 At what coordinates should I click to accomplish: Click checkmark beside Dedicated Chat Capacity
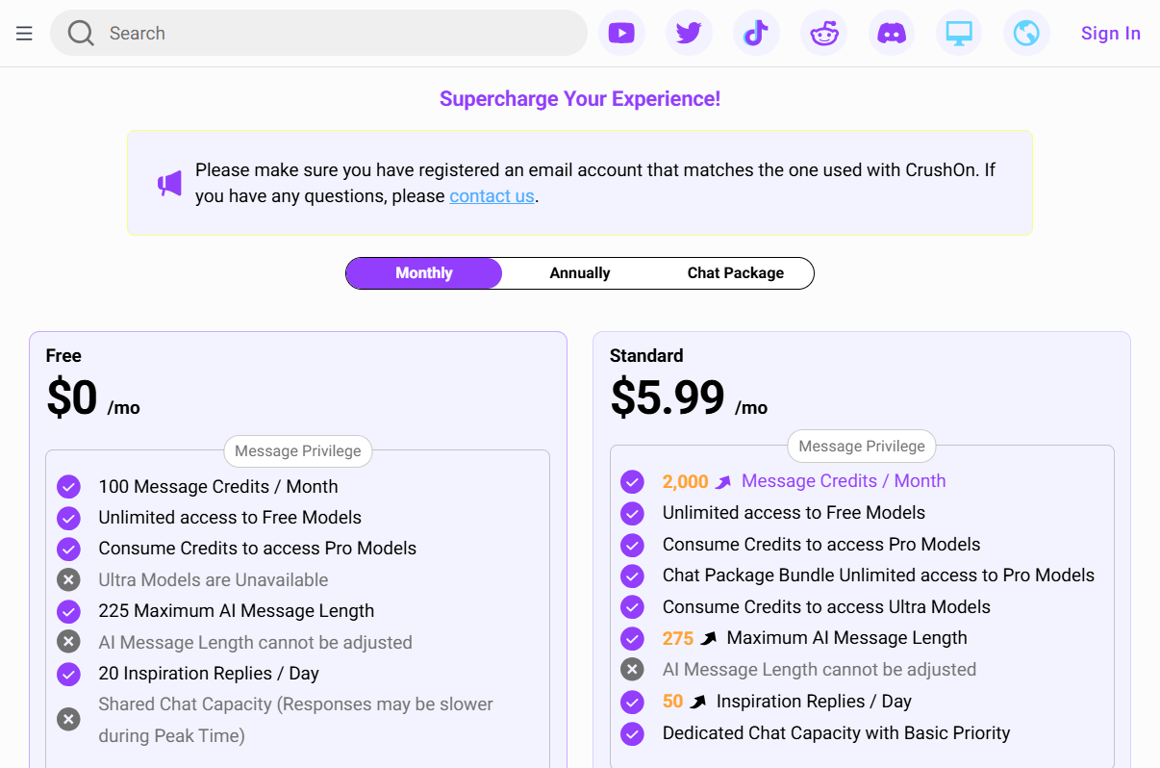[x=632, y=733]
